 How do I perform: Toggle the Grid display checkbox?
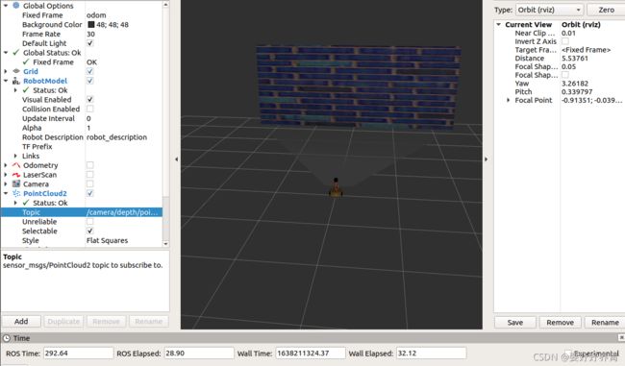click(x=90, y=71)
